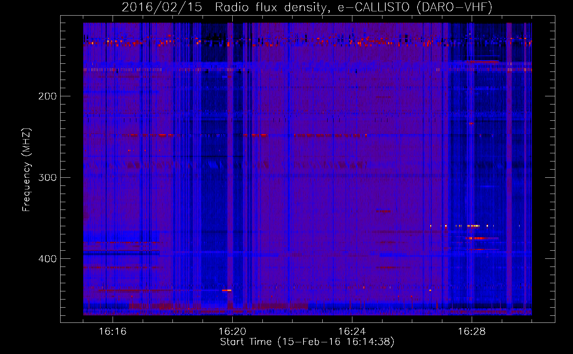Screen dimensions: 573x354
Task: Click the '200' frequency tick label
Action: pos(47,96)
